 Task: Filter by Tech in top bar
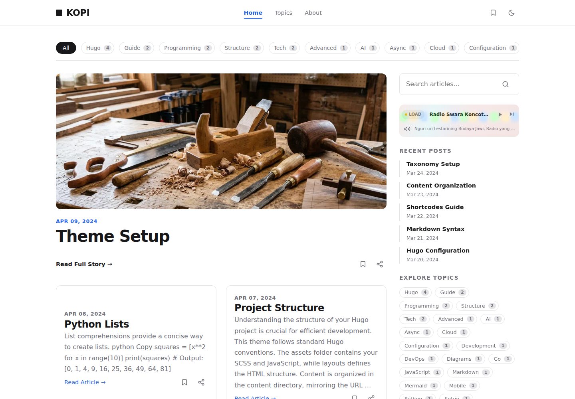[284, 48]
